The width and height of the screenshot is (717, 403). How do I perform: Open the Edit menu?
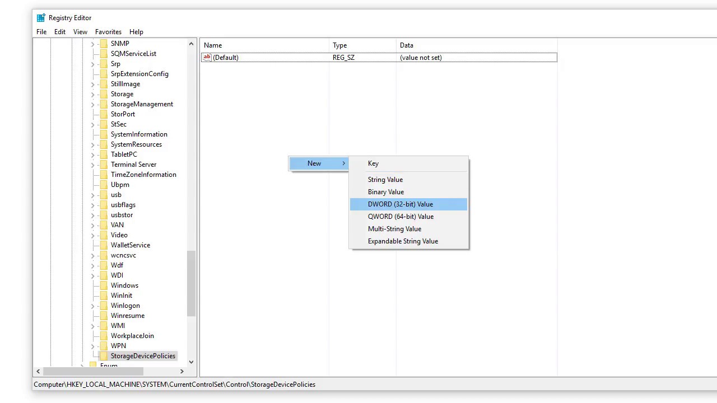(x=60, y=32)
